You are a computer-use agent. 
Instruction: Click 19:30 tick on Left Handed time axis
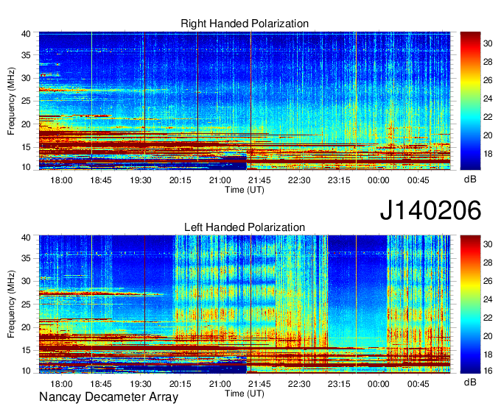click(x=141, y=384)
